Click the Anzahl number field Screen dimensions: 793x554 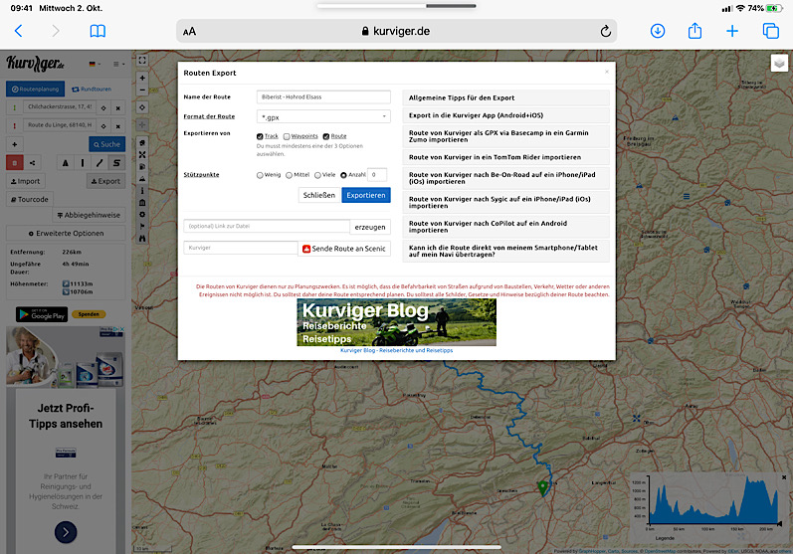click(377, 175)
